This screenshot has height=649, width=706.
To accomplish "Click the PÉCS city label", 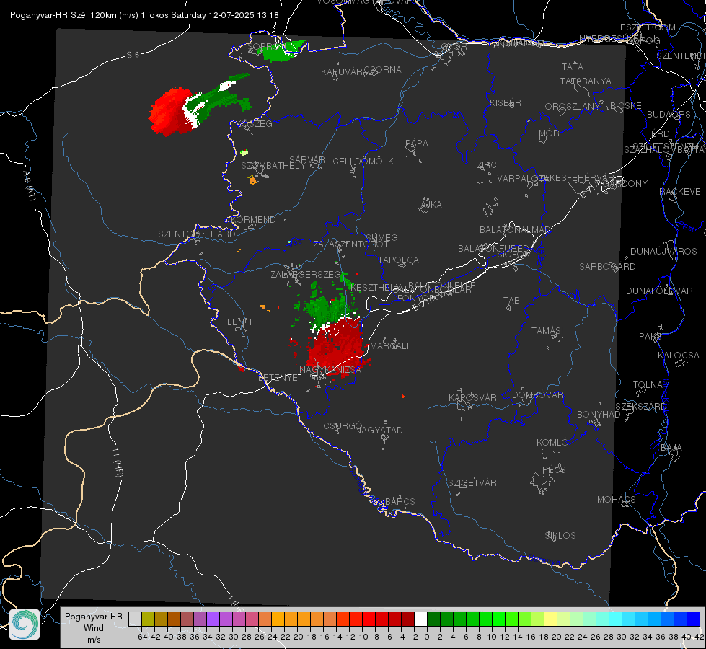I will [x=553, y=469].
